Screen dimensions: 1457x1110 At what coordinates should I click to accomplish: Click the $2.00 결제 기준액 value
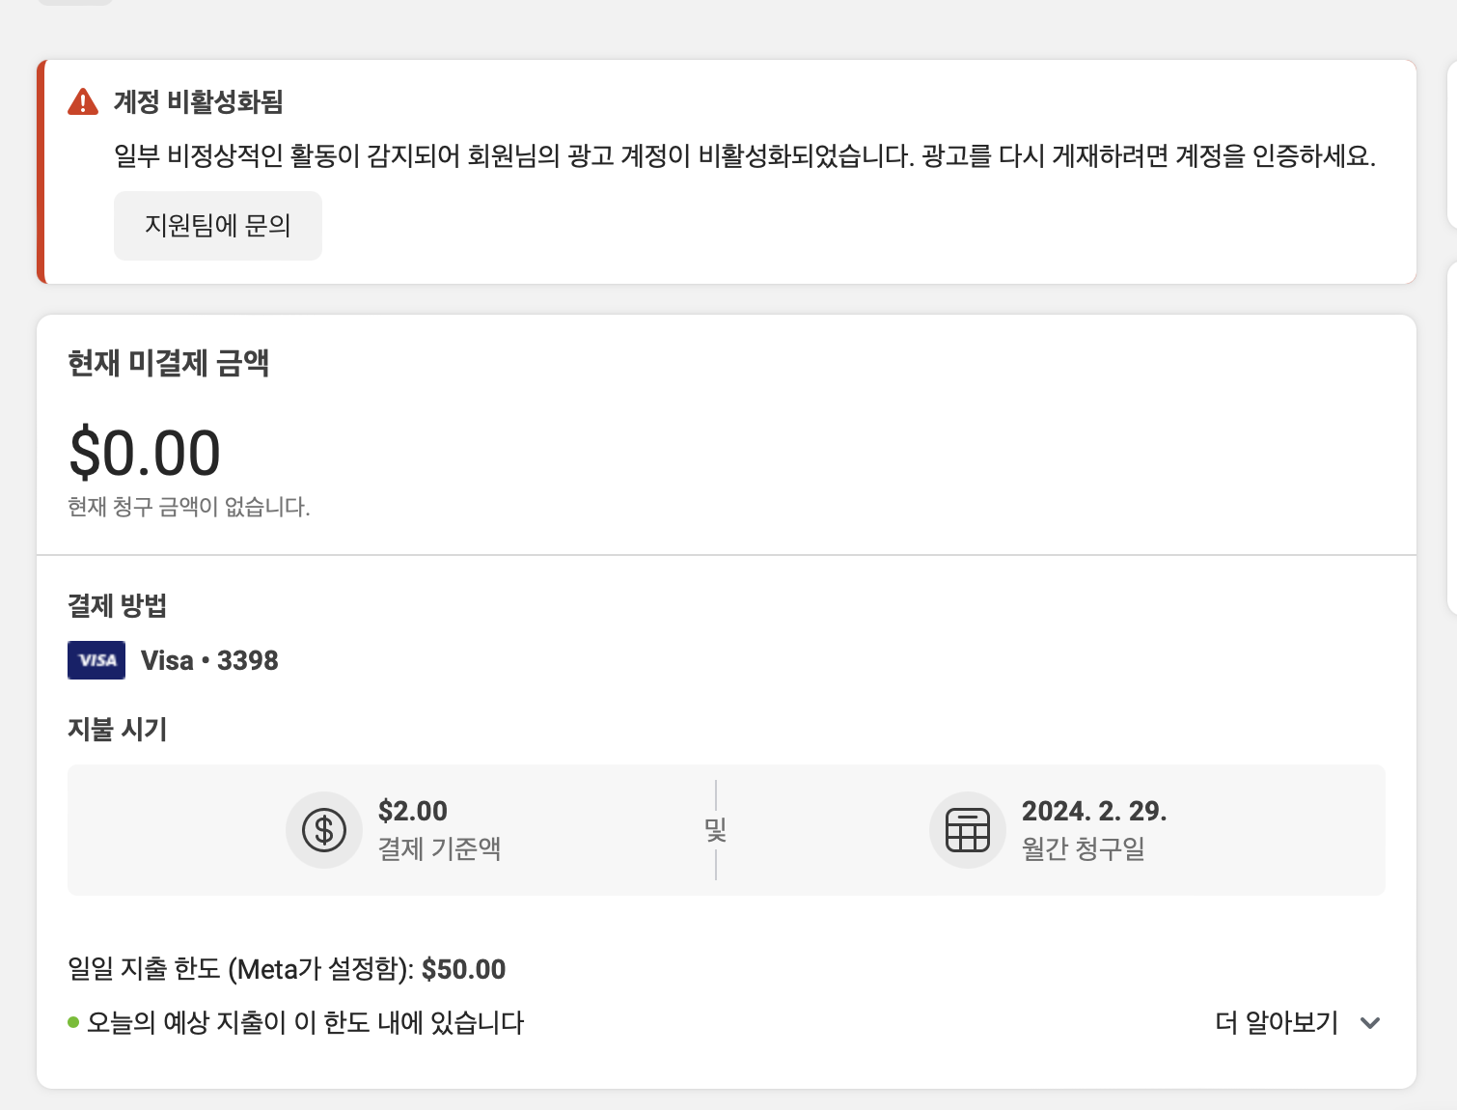pos(413,811)
